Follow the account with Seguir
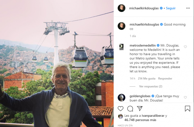The height and width of the screenshot is (127, 194). tap(171, 8)
